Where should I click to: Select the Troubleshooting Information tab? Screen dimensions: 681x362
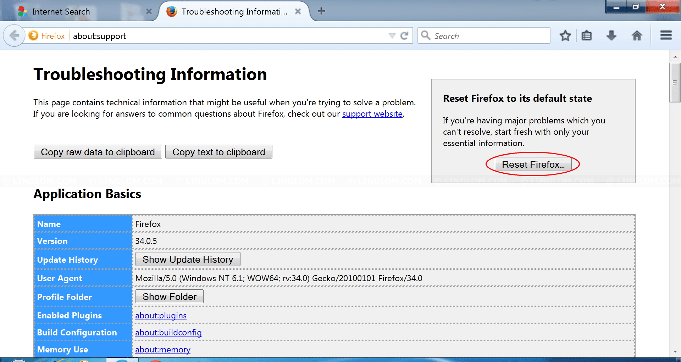point(234,11)
